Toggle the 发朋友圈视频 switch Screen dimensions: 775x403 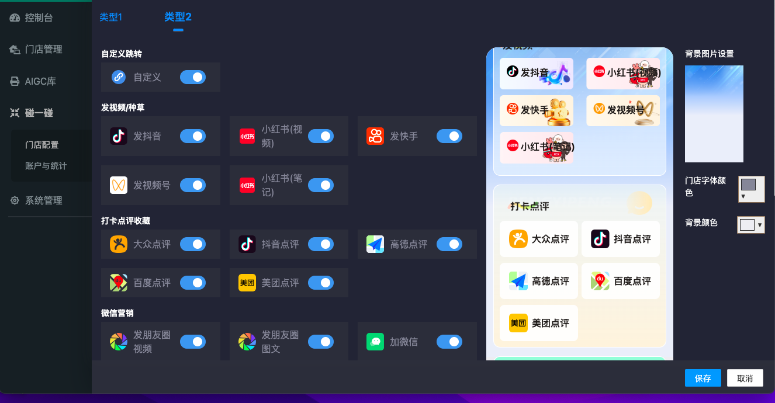tap(193, 341)
